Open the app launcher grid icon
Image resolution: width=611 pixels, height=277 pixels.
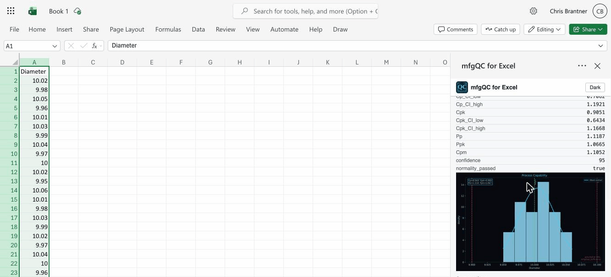point(11,11)
